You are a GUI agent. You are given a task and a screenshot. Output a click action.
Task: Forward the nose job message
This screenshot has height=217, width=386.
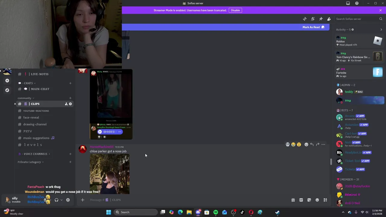318,145
